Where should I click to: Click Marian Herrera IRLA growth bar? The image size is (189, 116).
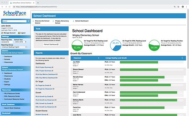(145, 85)
